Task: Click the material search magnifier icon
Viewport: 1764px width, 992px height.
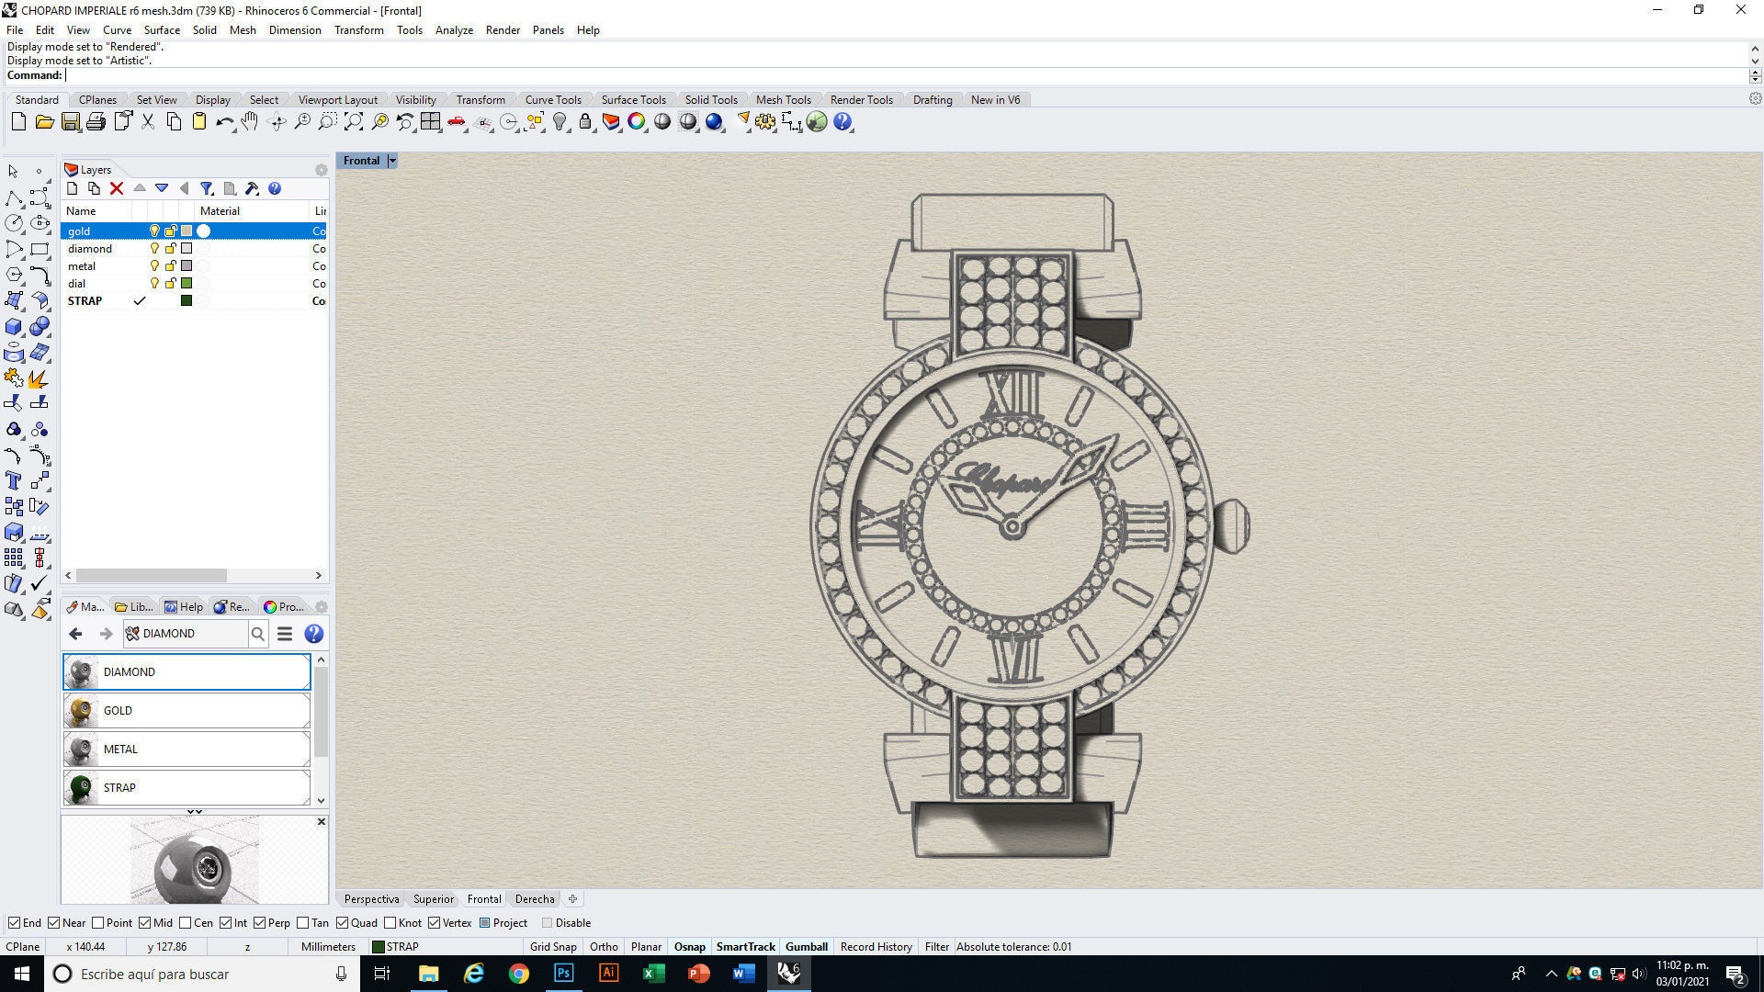Action: [258, 634]
